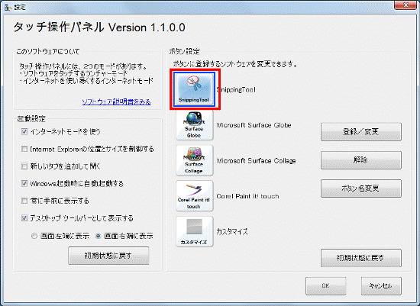Screen dimensions: 420x306
Task: Click the Corel Paint it! touch label
Action: (247, 196)
